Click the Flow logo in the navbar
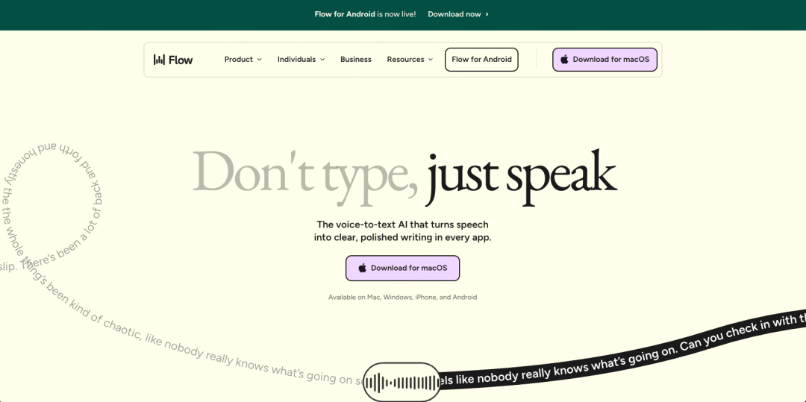This screenshot has width=806, height=402. point(173,60)
